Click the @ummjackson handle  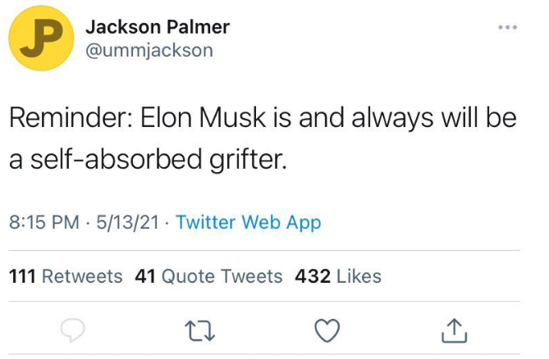pyautogui.click(x=149, y=51)
